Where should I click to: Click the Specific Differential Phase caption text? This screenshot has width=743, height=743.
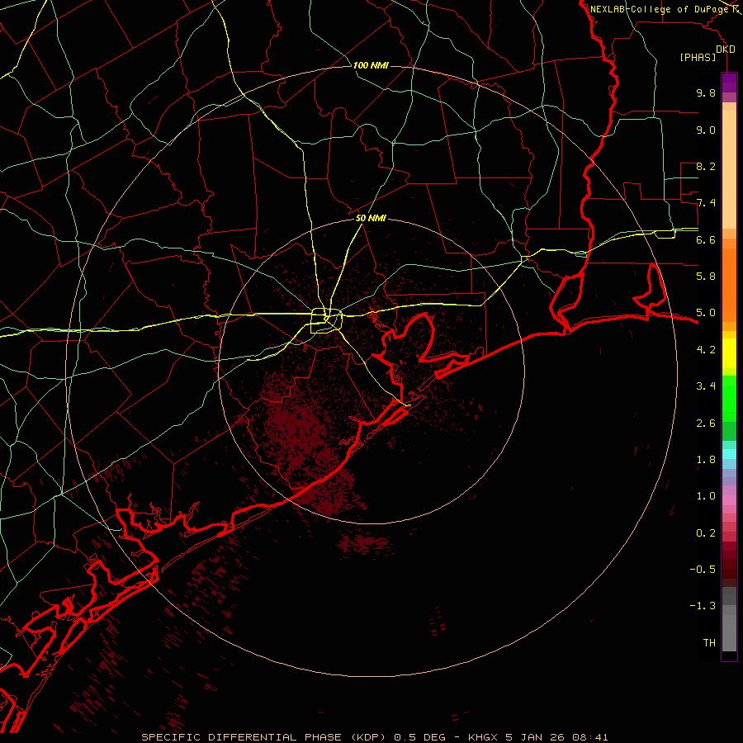pos(374,737)
